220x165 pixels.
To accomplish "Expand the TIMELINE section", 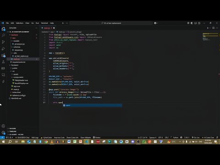I will tap(13, 132).
